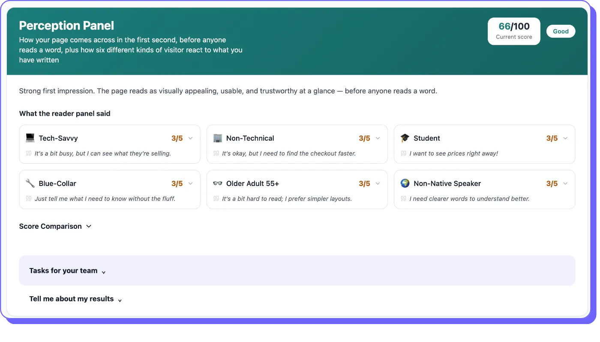The image size is (600, 342).
Task: Click the quote mark icon in Tech-Savvy card
Action: point(29,153)
